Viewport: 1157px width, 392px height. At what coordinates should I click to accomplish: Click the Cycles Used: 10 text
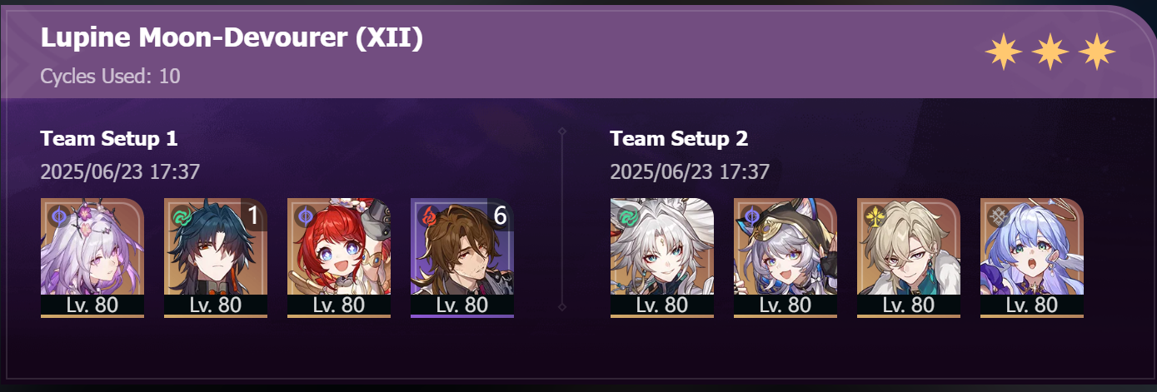point(110,77)
